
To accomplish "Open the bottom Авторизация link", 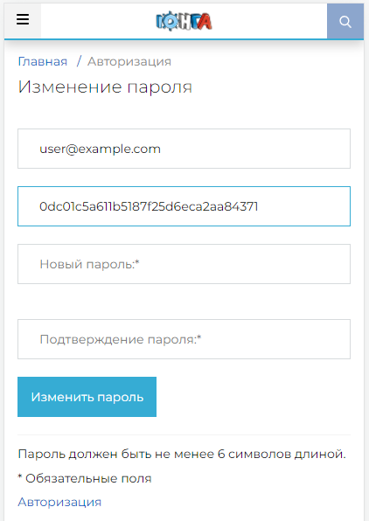I will [x=59, y=502].
